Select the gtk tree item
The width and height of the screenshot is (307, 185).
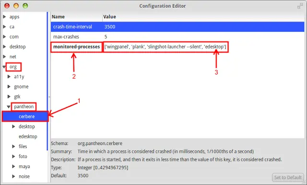[x=17, y=97]
